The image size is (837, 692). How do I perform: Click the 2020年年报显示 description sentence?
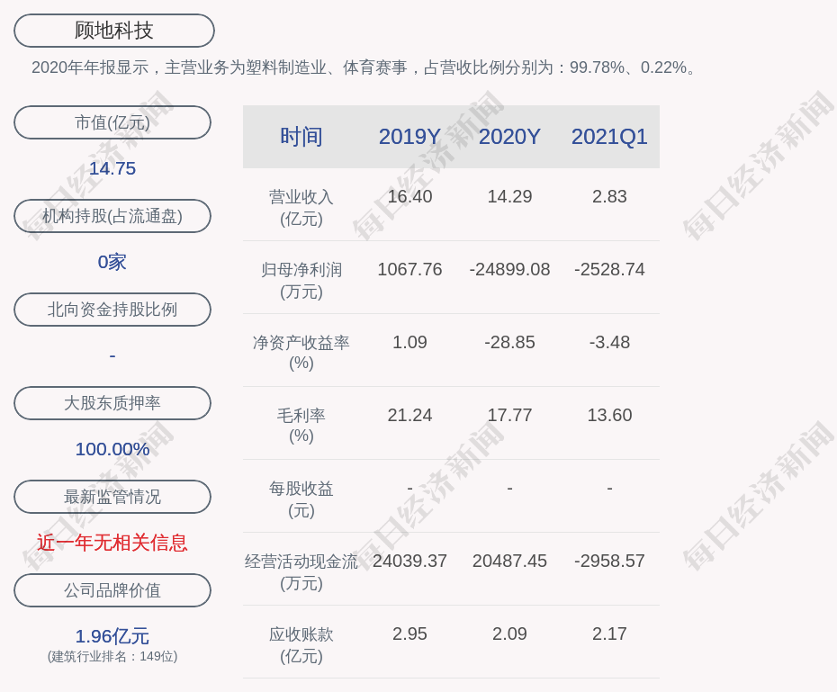point(364,67)
